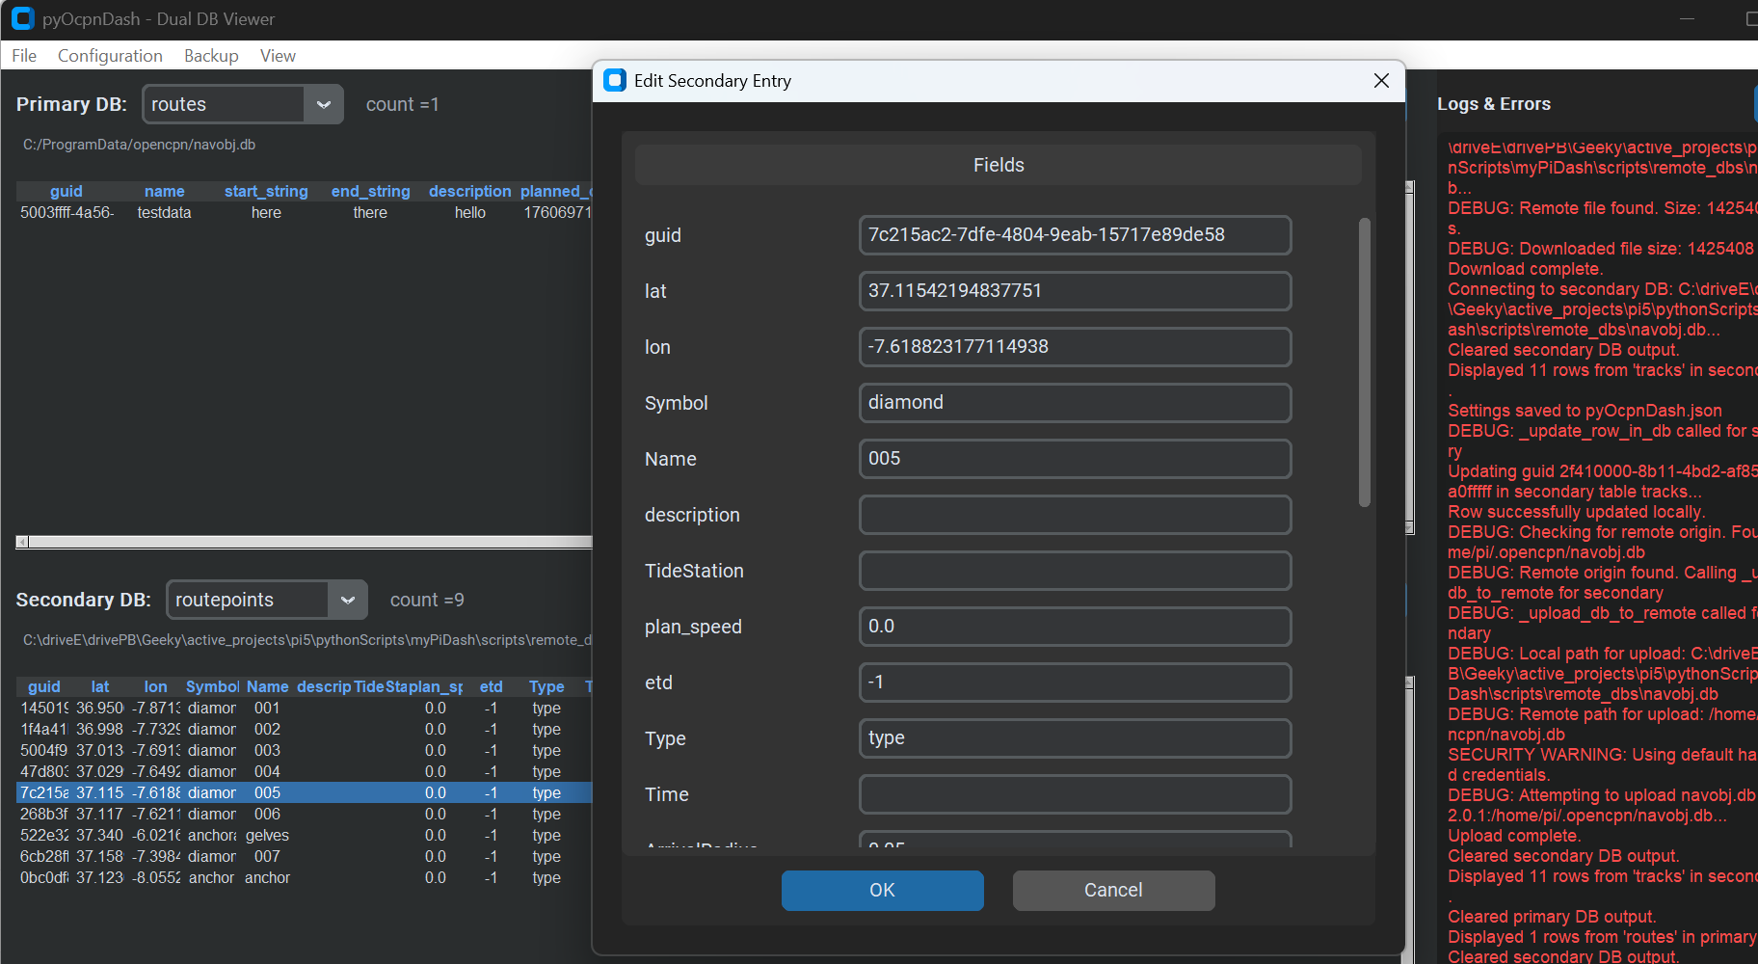The image size is (1758, 964).
Task: Click the end_string column header
Action: (x=371, y=191)
